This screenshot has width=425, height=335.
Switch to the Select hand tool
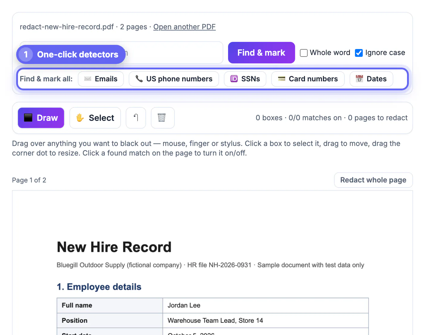coord(95,118)
